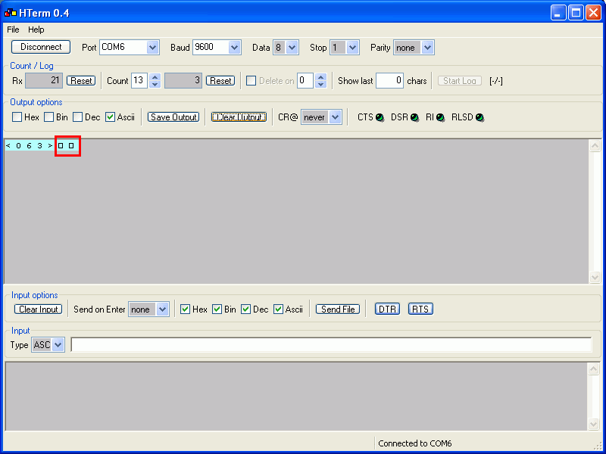This screenshot has height=454, width=606.
Task: Enable Hex output checkbox
Action: [17, 117]
